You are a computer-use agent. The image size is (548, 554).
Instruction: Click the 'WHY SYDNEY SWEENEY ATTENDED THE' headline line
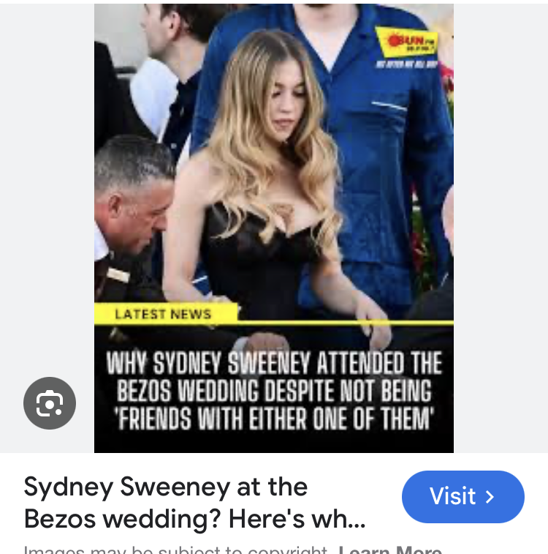pyautogui.click(x=274, y=363)
